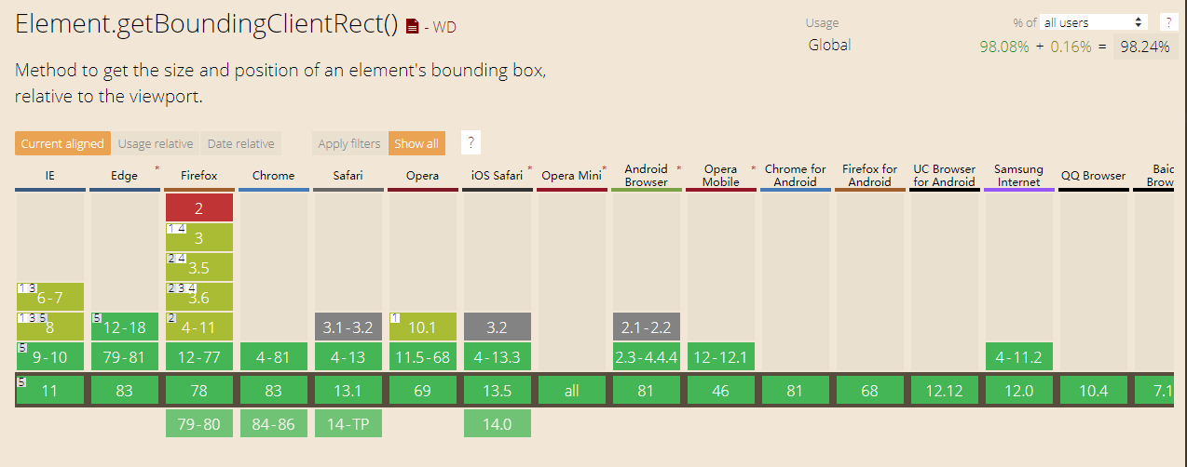Viewport: 1187px width, 467px height.
Task: Click the Opera Mobile 12-12.1 cell
Action: 720,356
